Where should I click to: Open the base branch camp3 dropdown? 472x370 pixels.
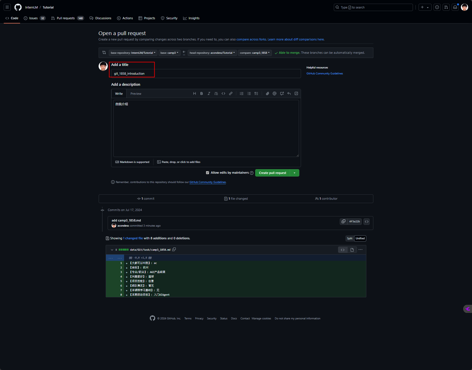click(169, 53)
